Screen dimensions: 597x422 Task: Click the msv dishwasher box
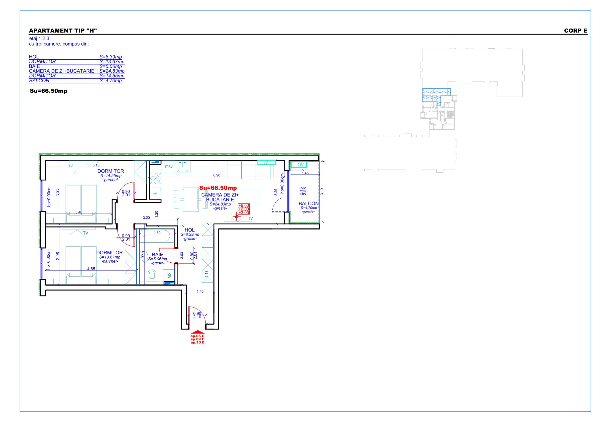(169, 167)
